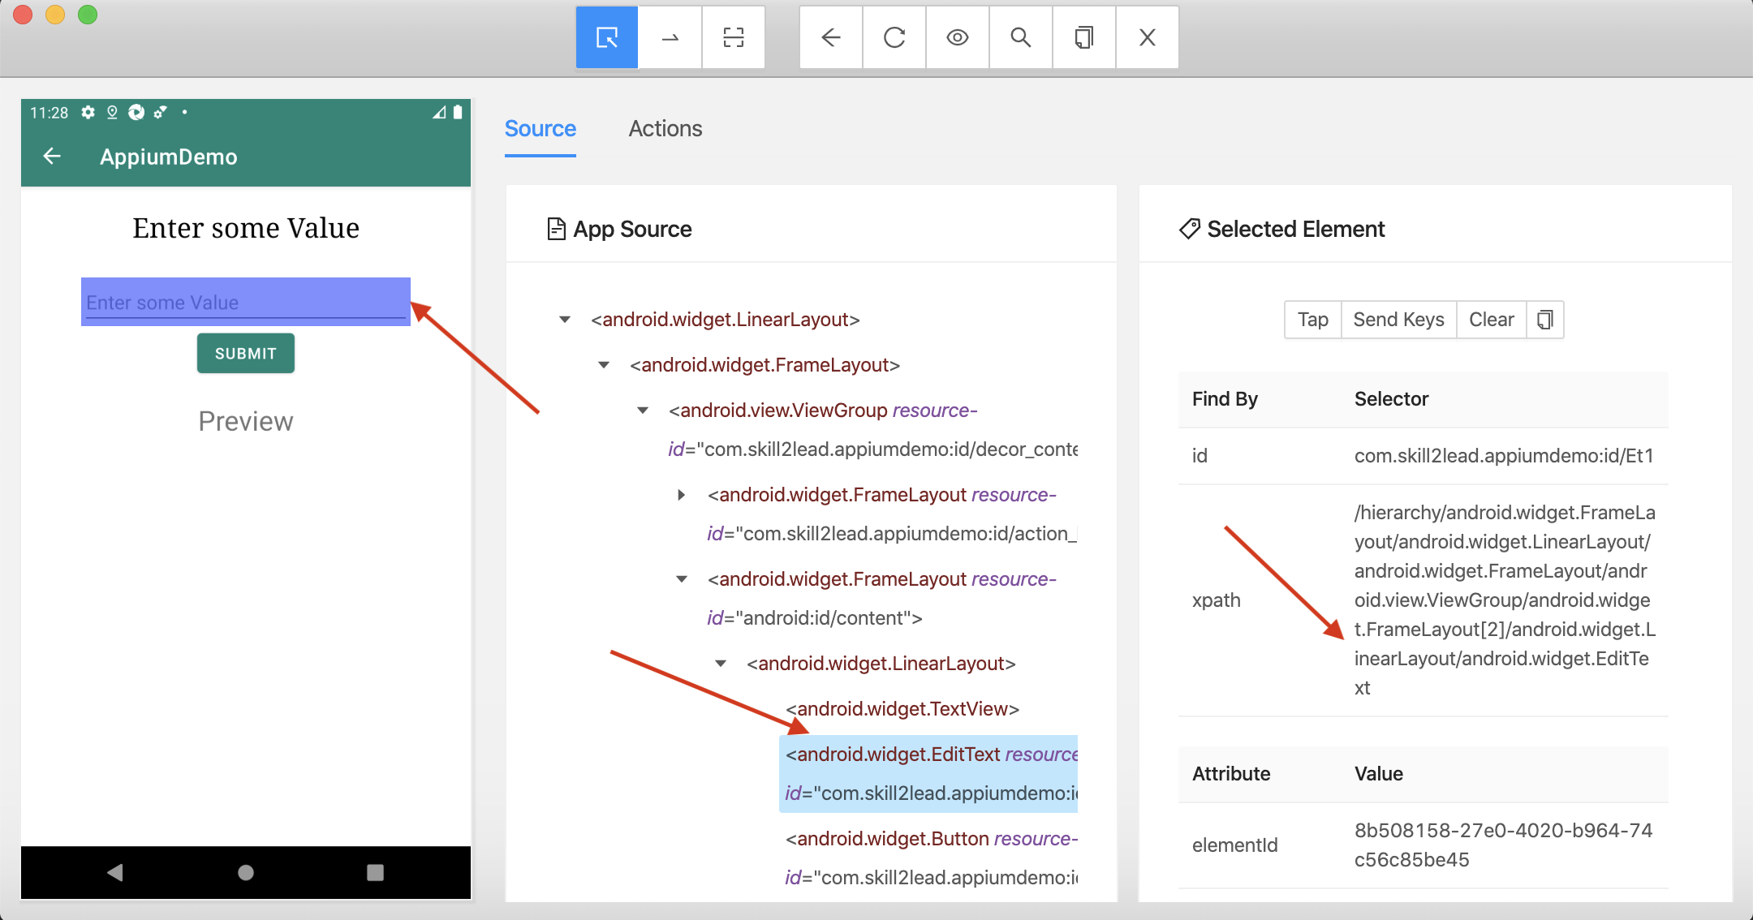This screenshot has width=1753, height=920.
Task: Enable tap by coordinates mode
Action: point(733,37)
